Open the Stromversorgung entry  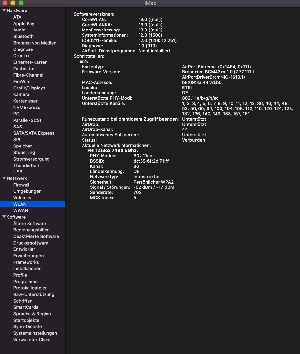click(31, 159)
